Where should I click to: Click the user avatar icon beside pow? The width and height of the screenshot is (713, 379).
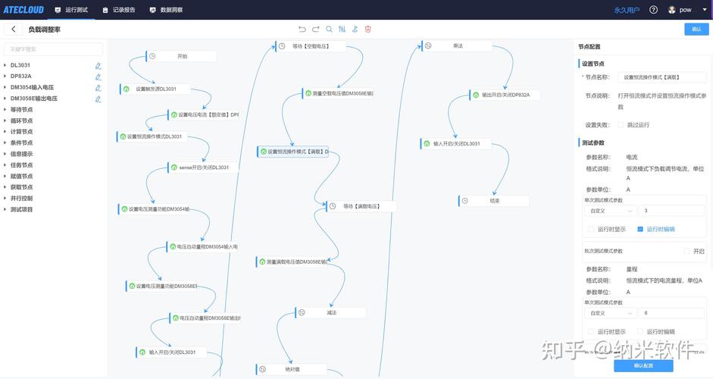[671, 10]
